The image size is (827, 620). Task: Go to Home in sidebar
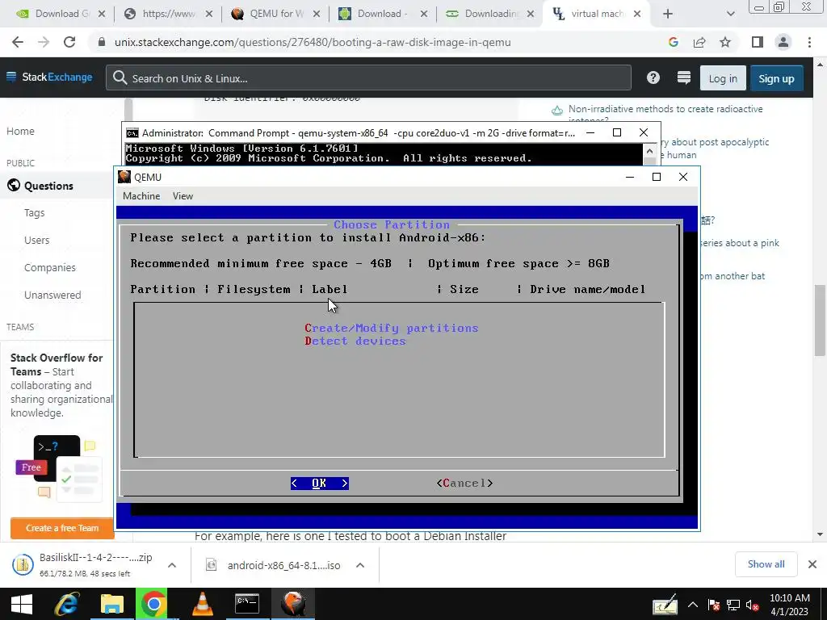tap(20, 132)
